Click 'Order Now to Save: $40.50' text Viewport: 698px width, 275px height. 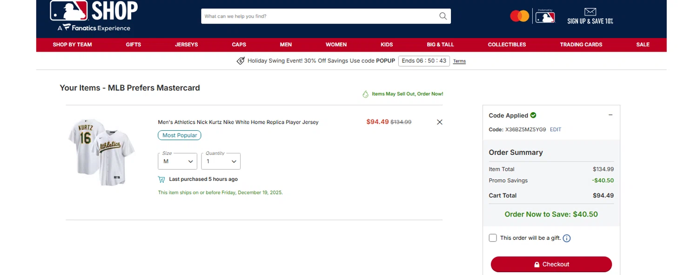pyautogui.click(x=551, y=214)
